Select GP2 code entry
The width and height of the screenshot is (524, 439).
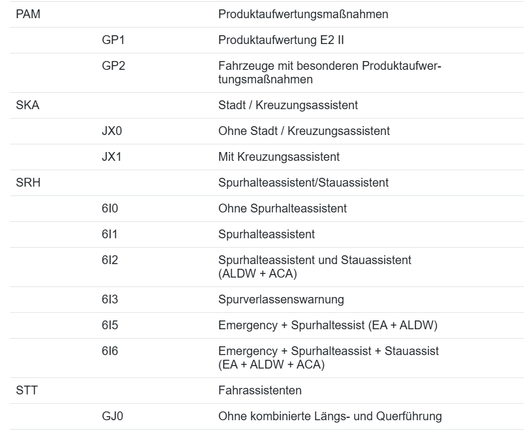(114, 66)
